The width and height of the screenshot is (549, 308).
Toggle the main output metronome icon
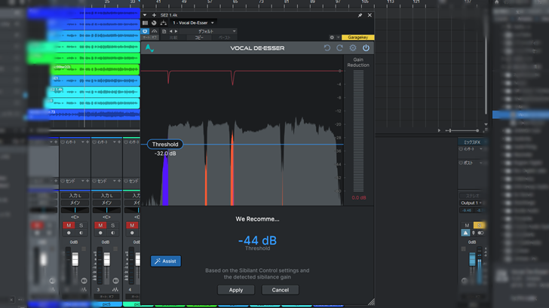point(465,233)
